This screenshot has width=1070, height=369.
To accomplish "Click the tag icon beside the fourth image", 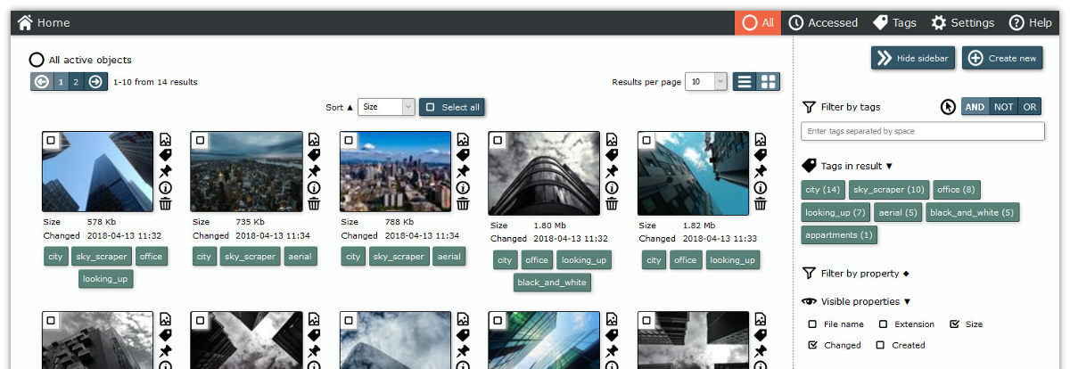I will pyautogui.click(x=611, y=155).
